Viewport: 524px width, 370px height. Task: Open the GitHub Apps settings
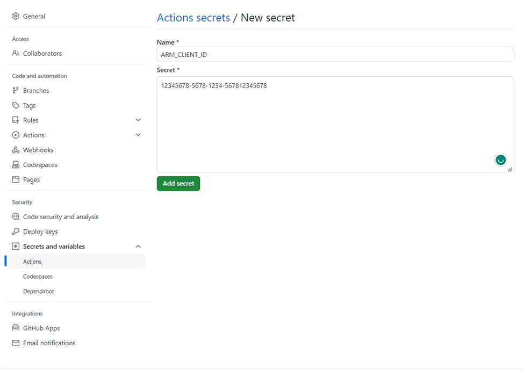41,328
